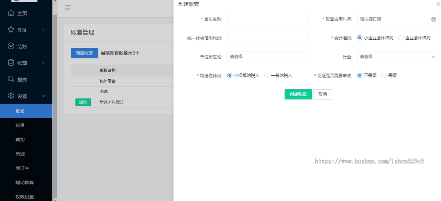
Task: Select 需要 for voucher review
Action: [389, 75]
